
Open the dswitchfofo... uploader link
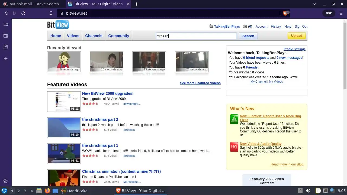[x=132, y=104]
